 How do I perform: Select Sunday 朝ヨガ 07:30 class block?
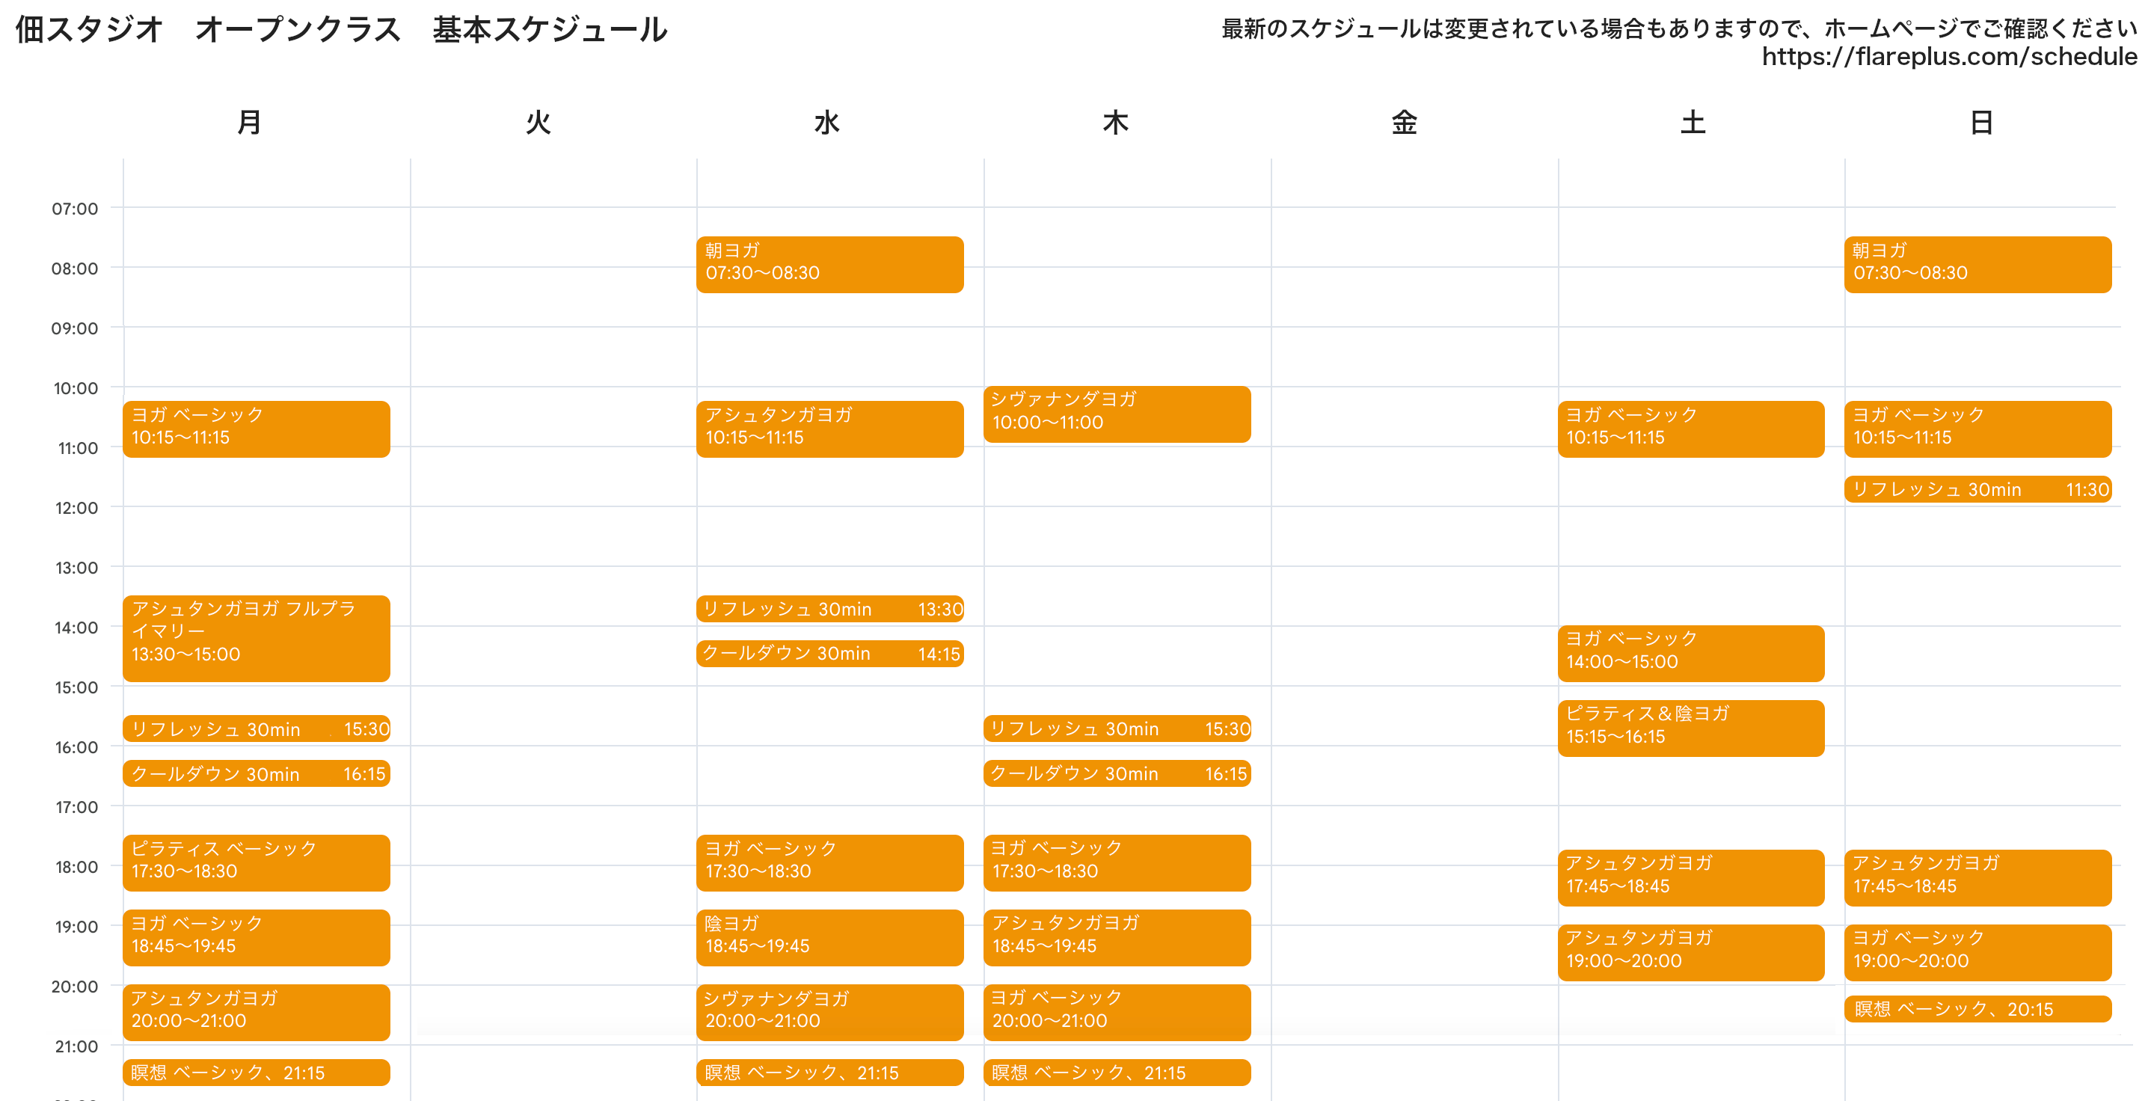tap(1977, 264)
